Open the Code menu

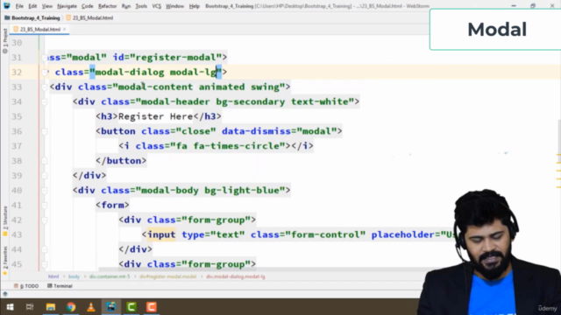tap(88, 6)
